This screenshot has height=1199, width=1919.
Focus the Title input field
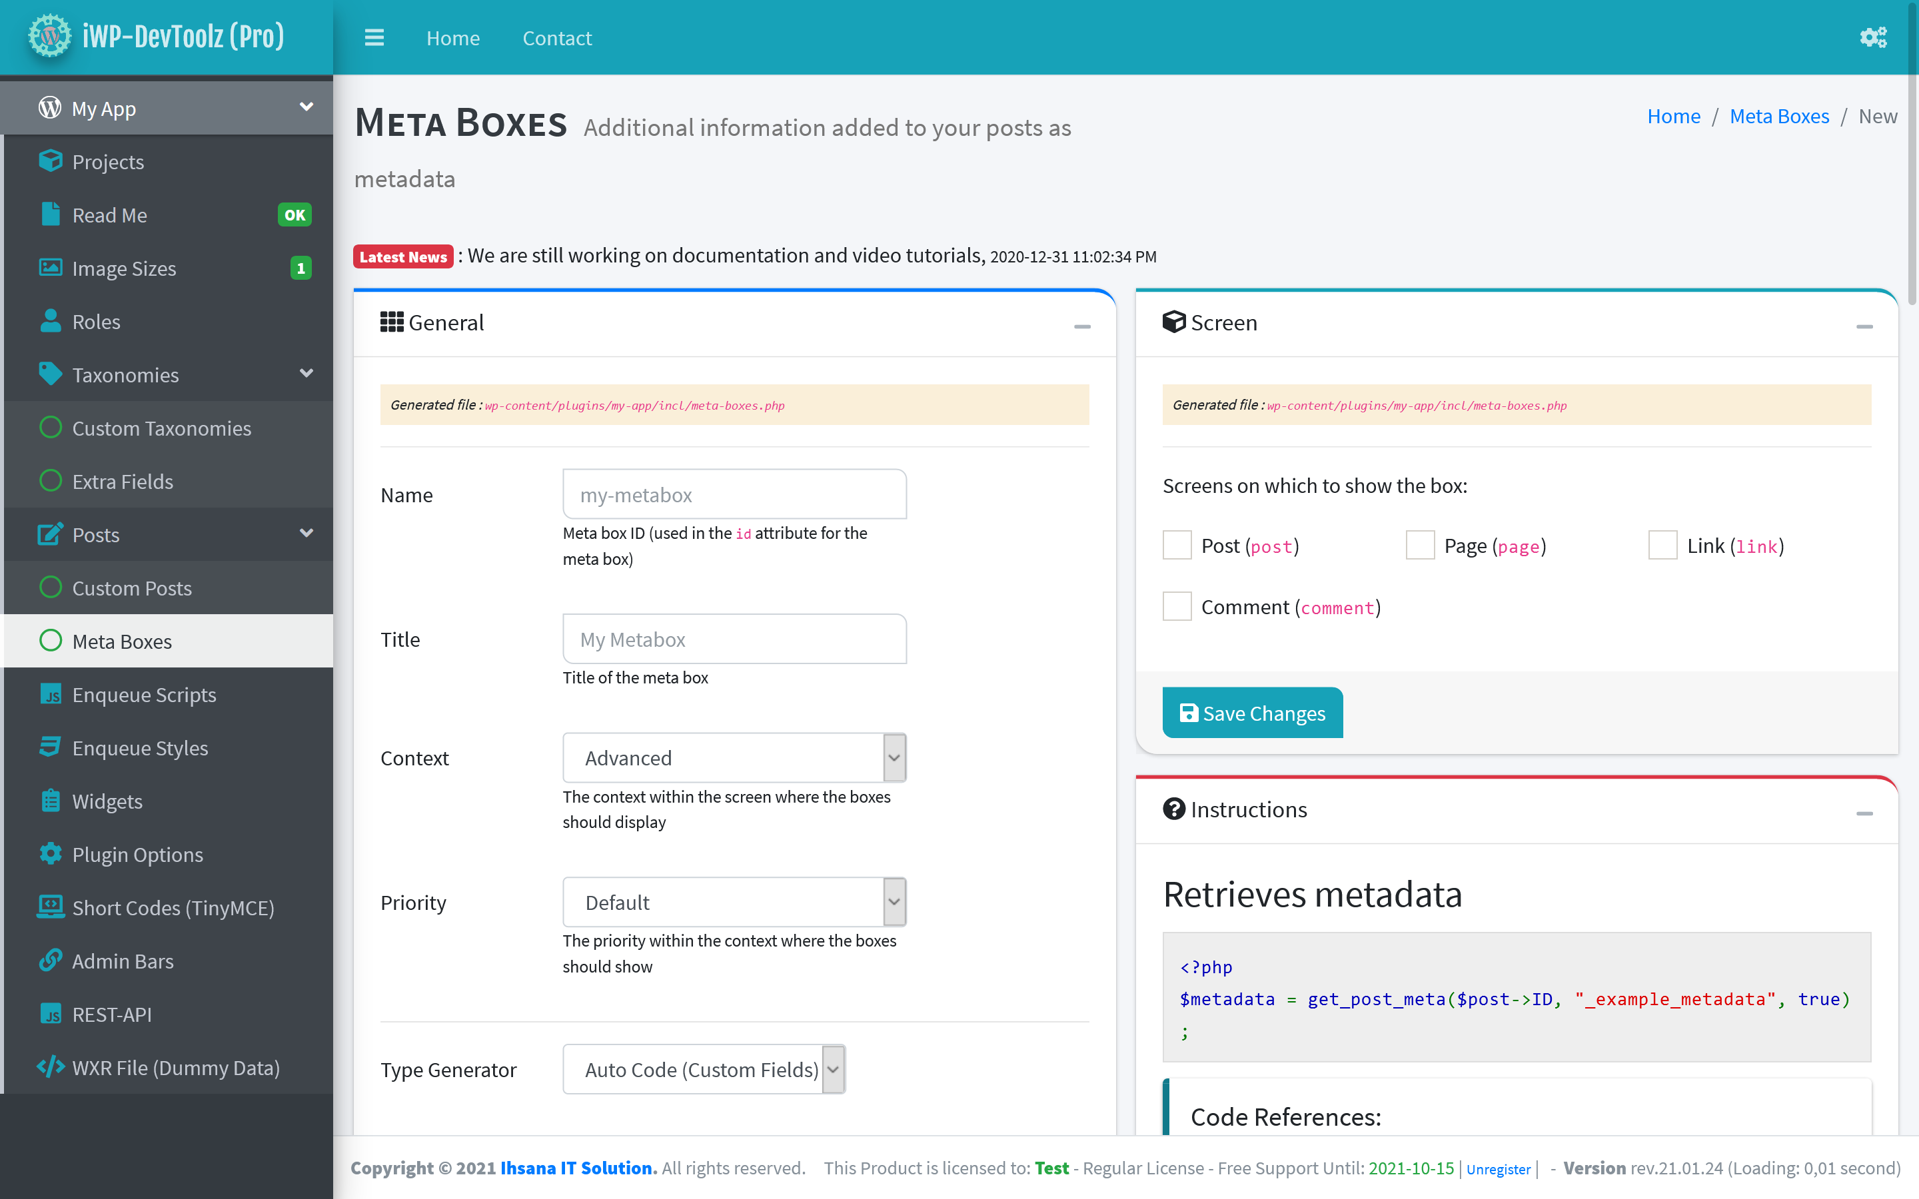734,639
